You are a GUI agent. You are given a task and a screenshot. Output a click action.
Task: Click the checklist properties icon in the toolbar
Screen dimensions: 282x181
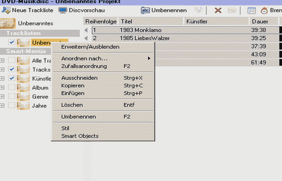click(251, 10)
